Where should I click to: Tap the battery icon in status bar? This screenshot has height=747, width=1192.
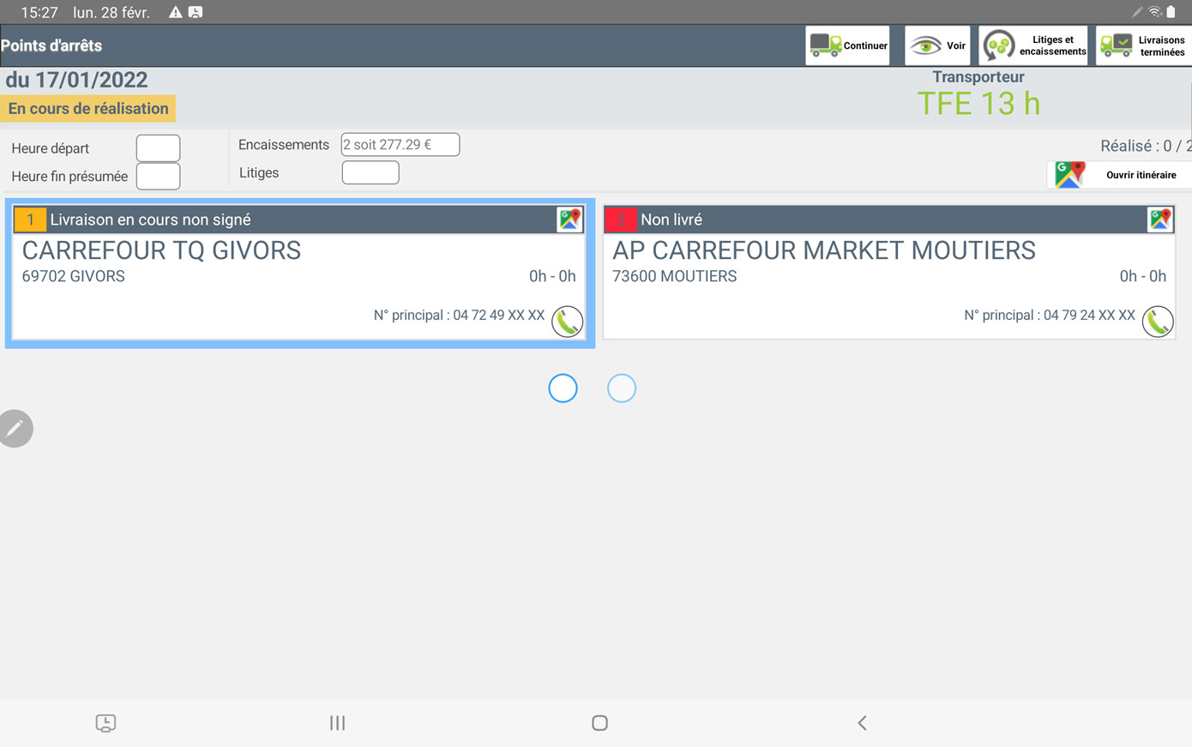[x=1171, y=12]
